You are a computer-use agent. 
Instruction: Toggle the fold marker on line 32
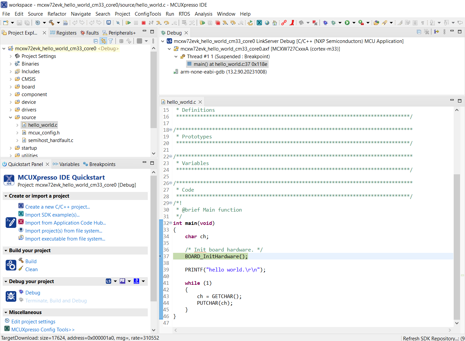click(x=171, y=223)
